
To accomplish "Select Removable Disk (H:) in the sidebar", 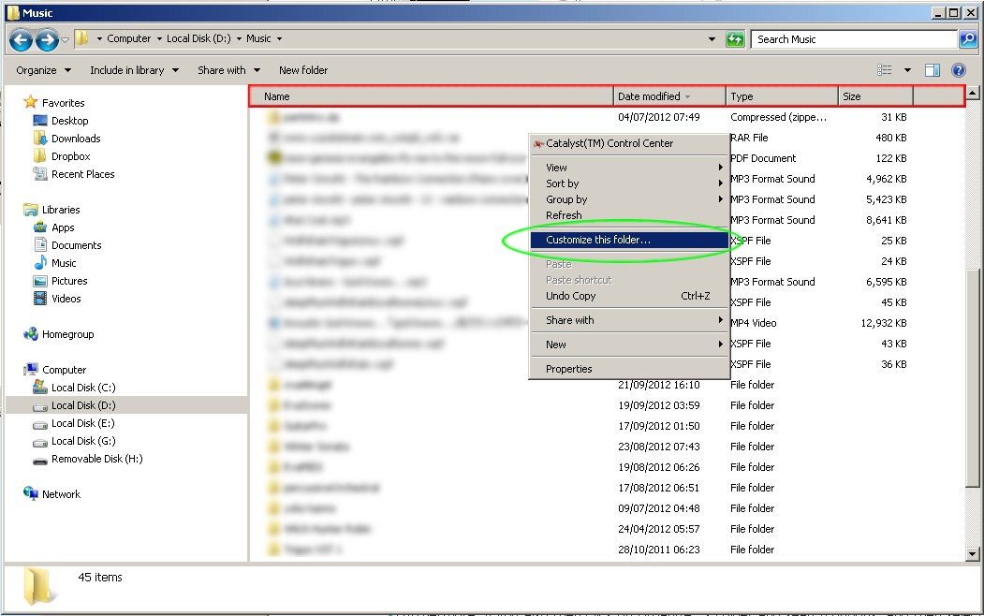I will pyautogui.click(x=96, y=459).
